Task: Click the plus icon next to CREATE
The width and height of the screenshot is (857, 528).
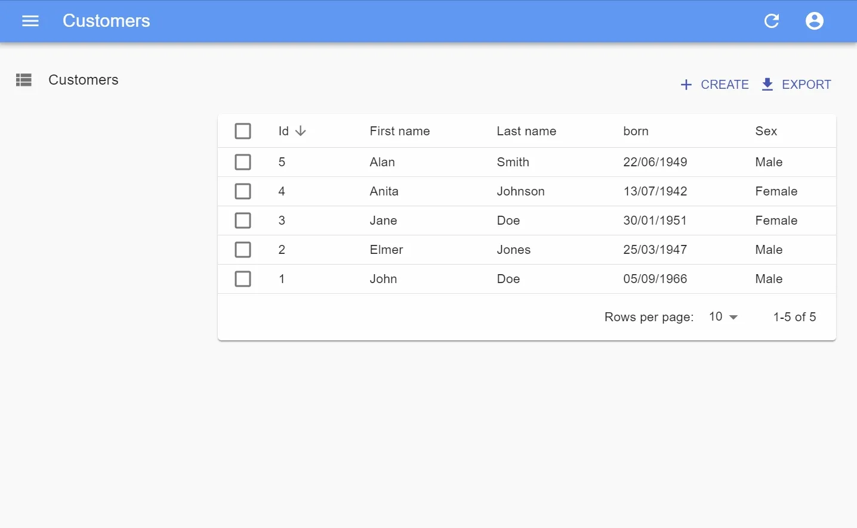Action: (x=686, y=85)
